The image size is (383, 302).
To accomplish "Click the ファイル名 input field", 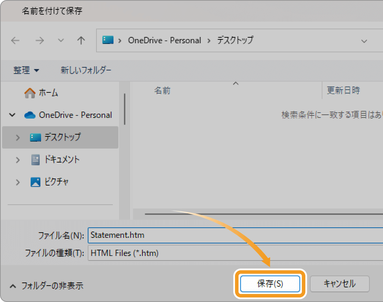I will (235, 235).
